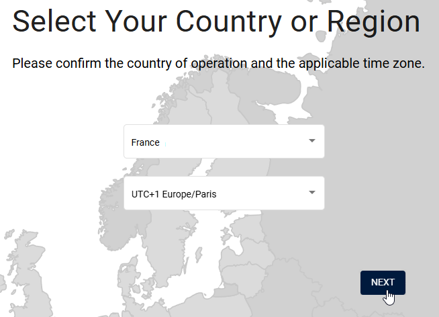This screenshot has height=317, width=439.
Task: Click the country field's dropdown arrow
Action: [x=311, y=141]
